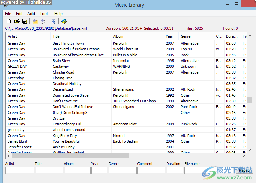256x183 pixels.
Task: Click the horizontal scrollbar right arrow
Action: point(244,156)
